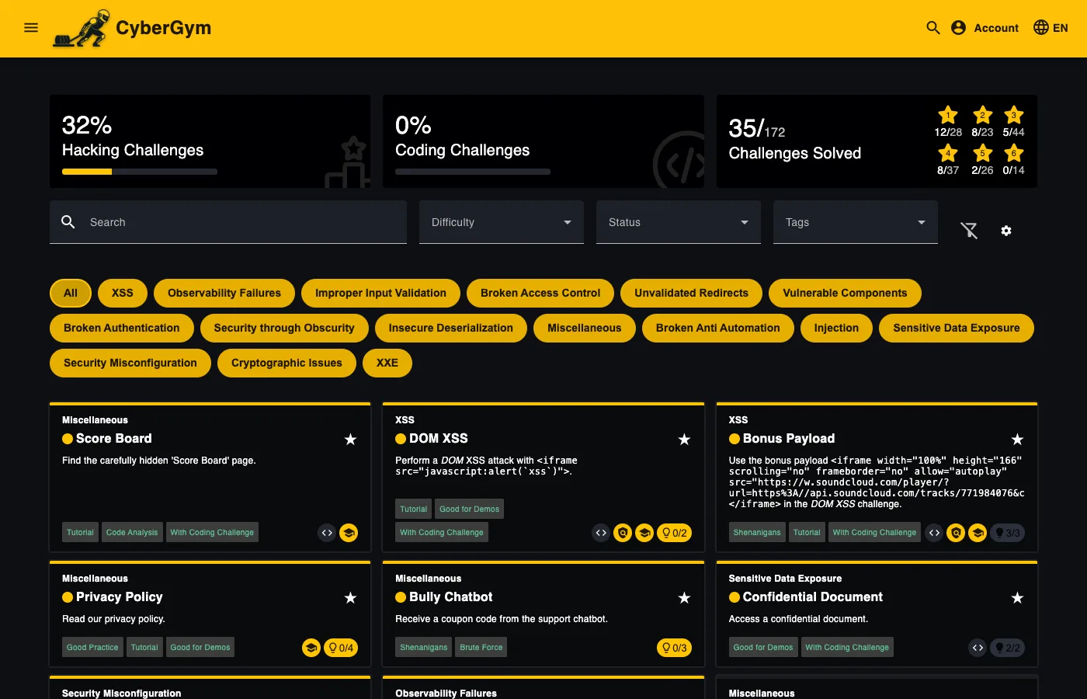Click the Brute Force tag on Bully Chatbot
Screen dimensions: 1087x699
point(481,647)
